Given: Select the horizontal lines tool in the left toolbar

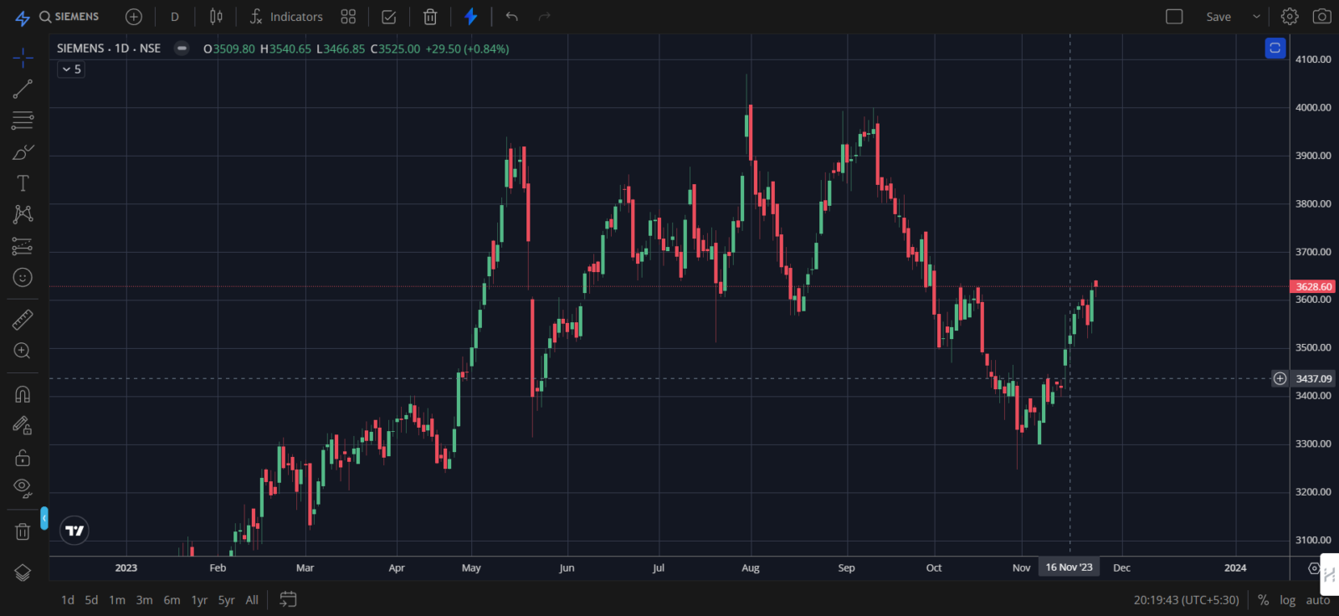Looking at the screenshot, I should pos(23,121).
